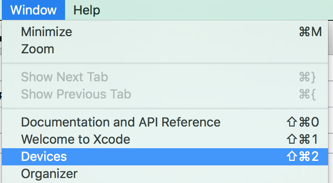Select Welcome to Xcode
The image size is (333, 183).
click(x=75, y=139)
